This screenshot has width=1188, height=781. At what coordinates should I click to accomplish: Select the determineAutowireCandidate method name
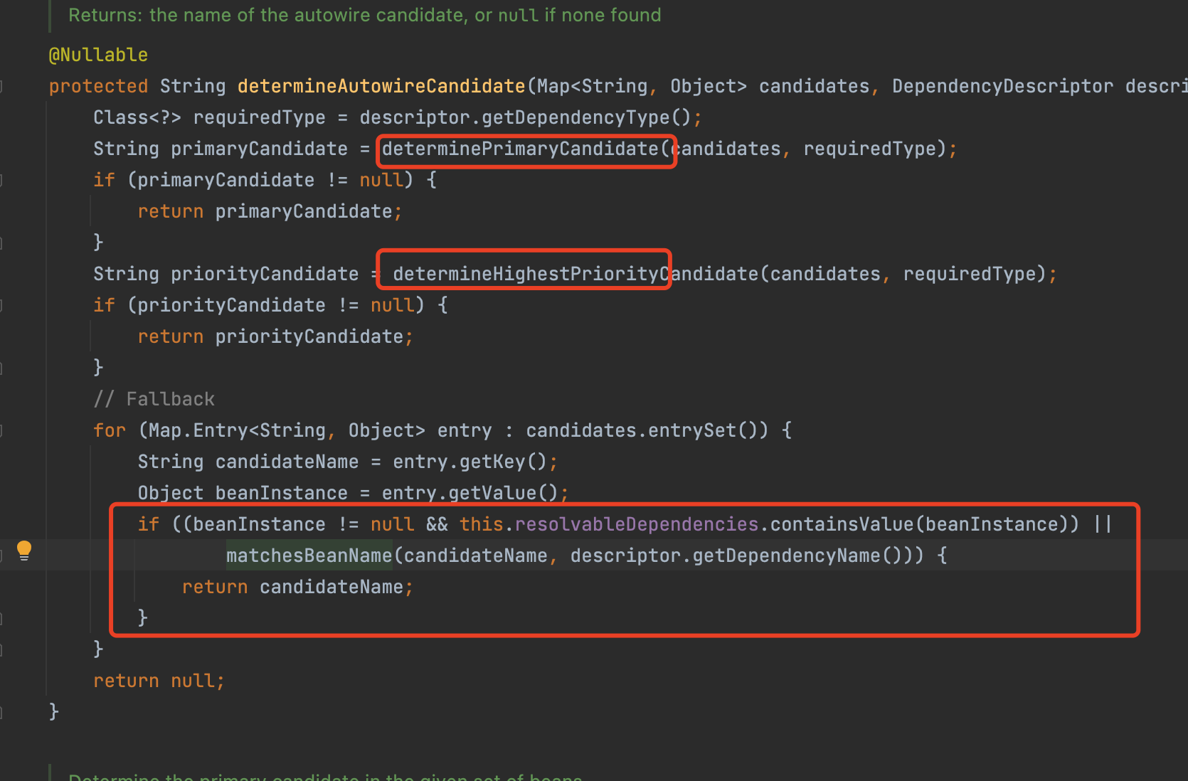pos(381,86)
